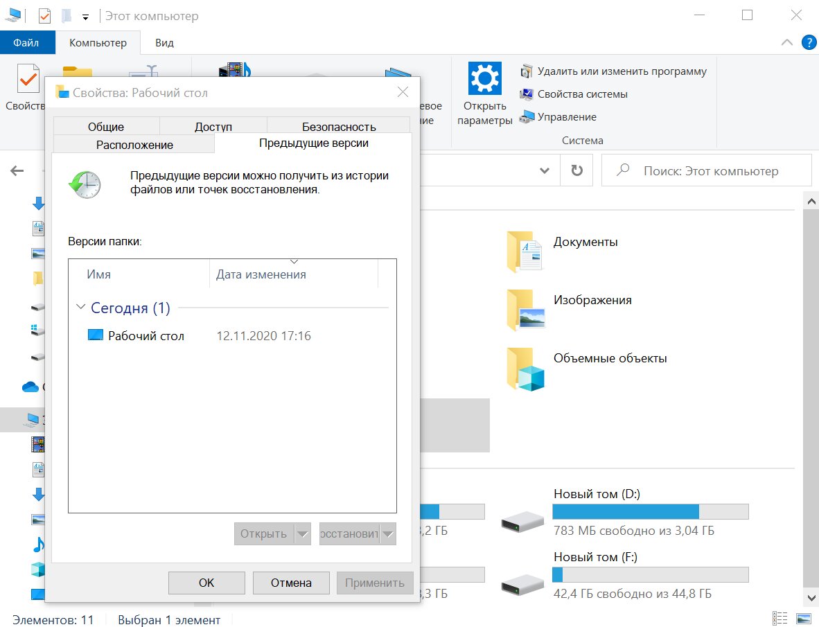Expand the address bar history dropdown
This screenshot has width=819, height=627.
[x=544, y=170]
